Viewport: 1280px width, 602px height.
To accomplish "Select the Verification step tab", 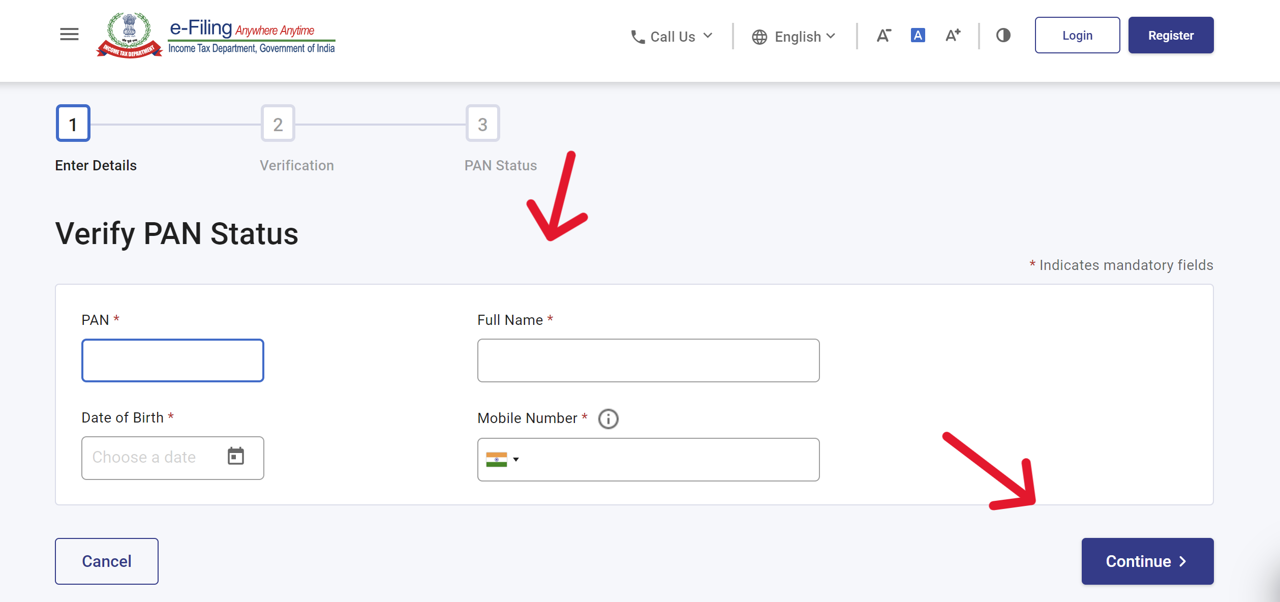I will click(x=278, y=123).
